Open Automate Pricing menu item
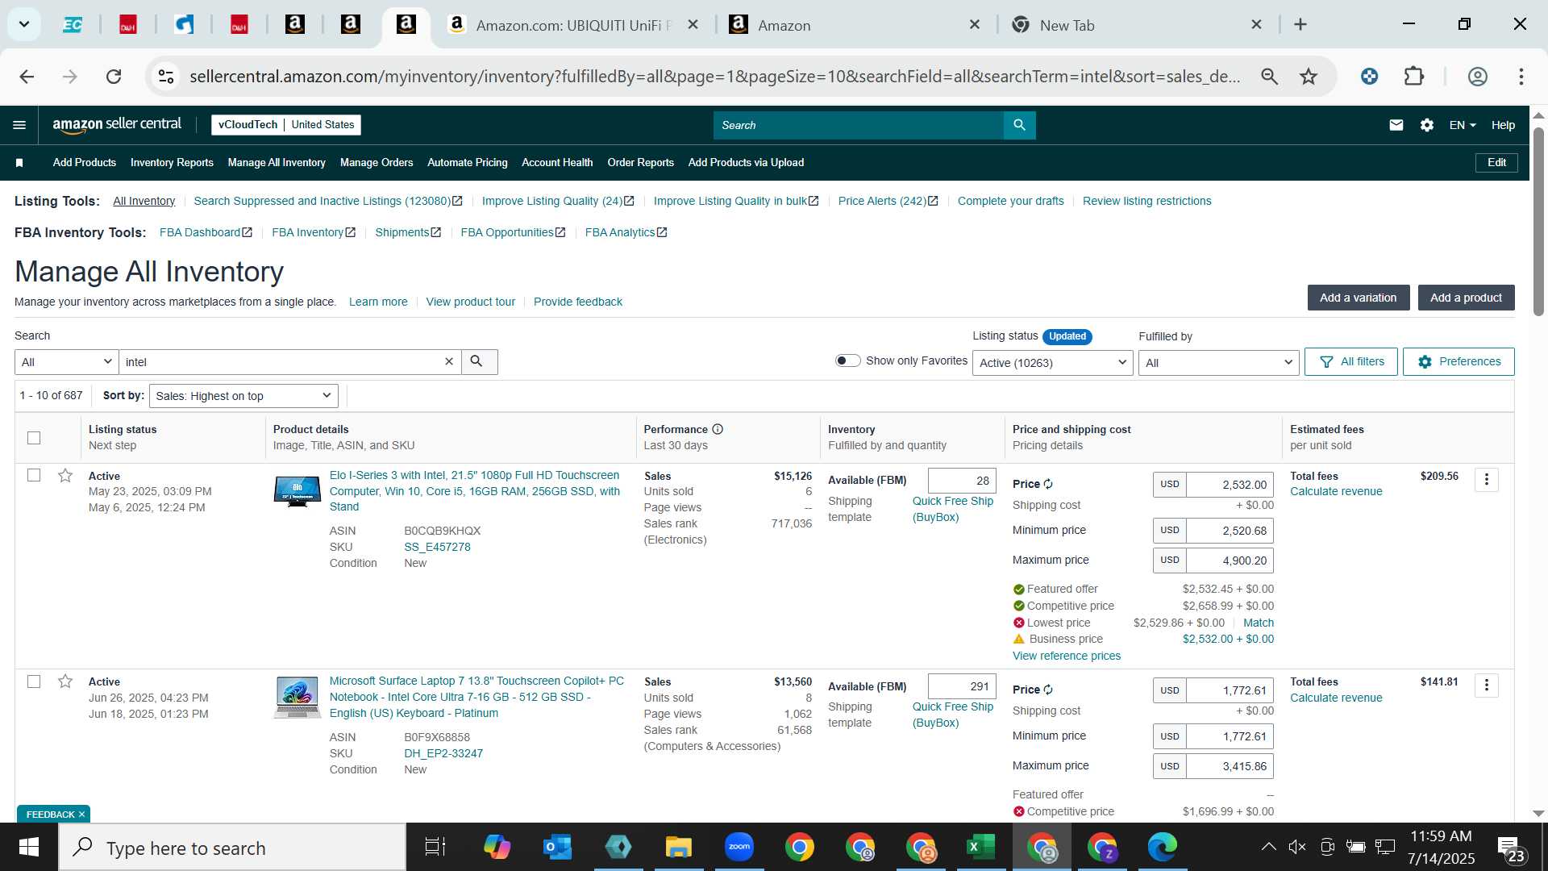Viewport: 1548px width, 871px height. [468, 163]
